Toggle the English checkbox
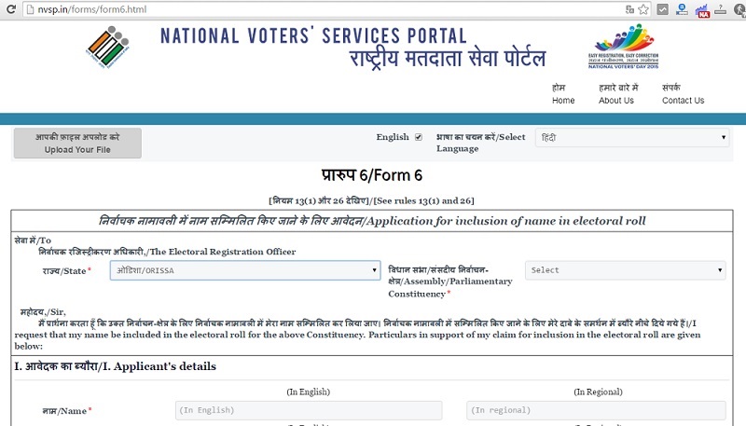746x426 pixels. coord(418,137)
